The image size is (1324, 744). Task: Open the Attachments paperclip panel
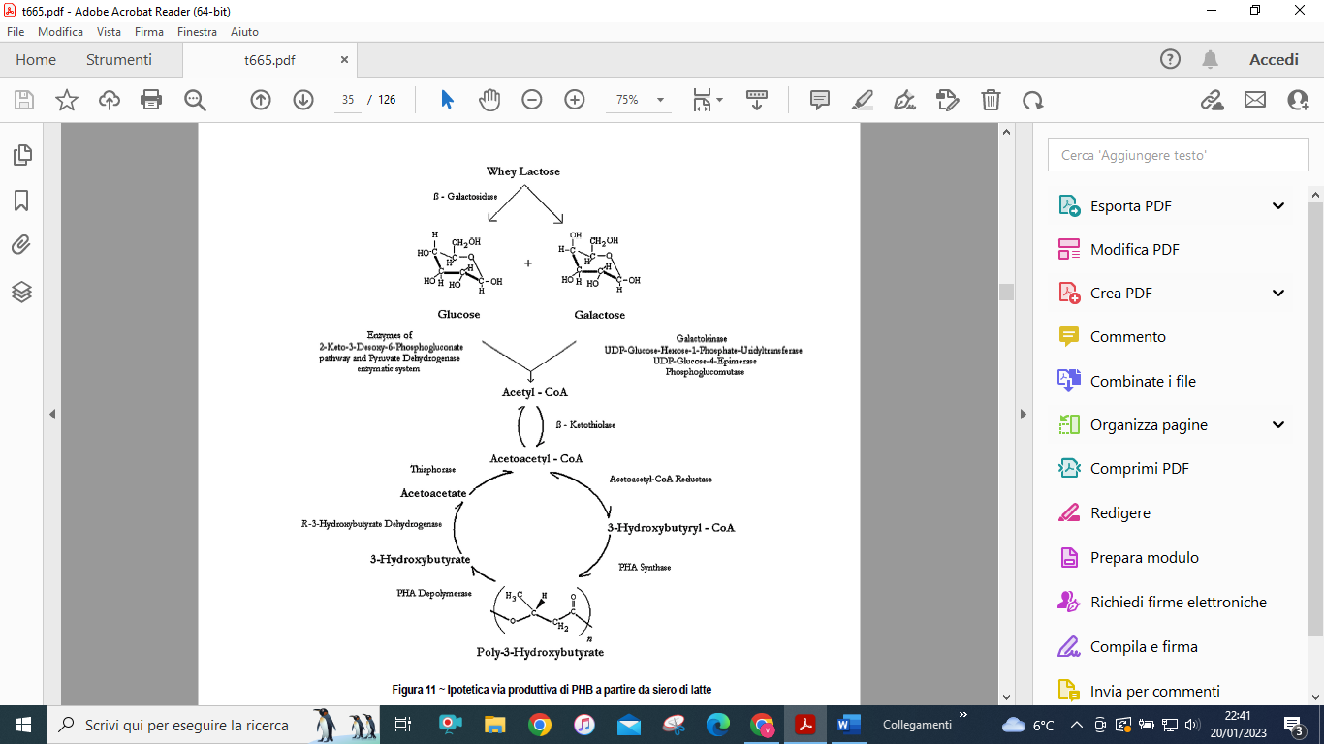pyautogui.click(x=21, y=245)
